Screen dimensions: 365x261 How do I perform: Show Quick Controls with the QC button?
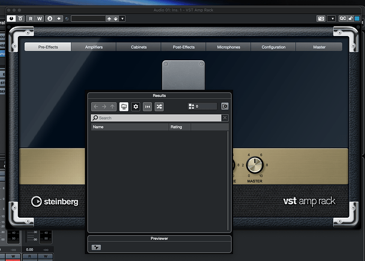(x=343, y=18)
